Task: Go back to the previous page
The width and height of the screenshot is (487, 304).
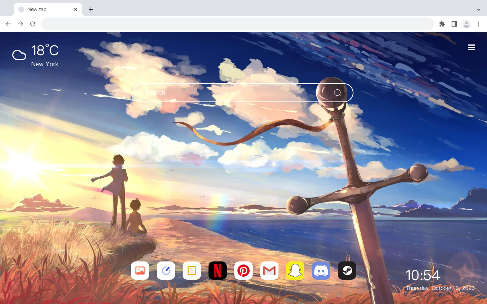Action: pyautogui.click(x=8, y=24)
